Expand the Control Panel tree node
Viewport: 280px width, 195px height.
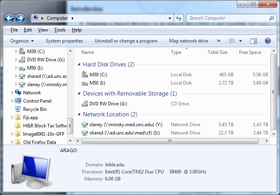pos(13,101)
